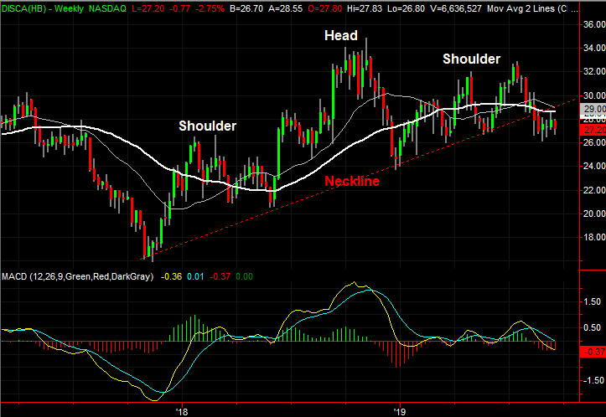
Task: Click the '19 year marker on time axis
Action: point(400,412)
